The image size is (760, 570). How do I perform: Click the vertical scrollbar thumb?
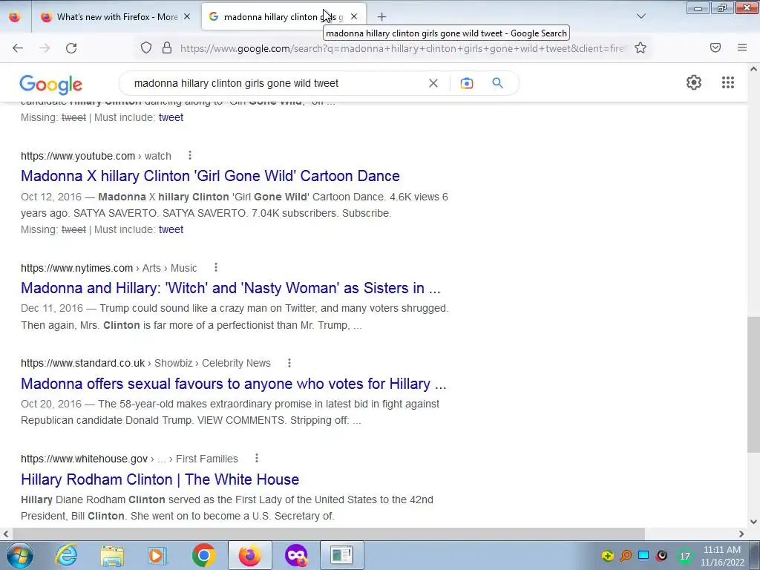point(753,384)
